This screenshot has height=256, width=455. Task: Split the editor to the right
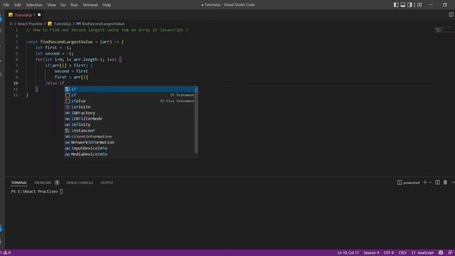pos(451,15)
